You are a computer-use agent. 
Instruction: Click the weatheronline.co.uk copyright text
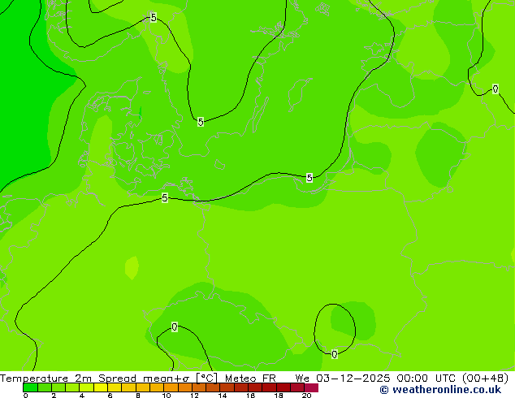pos(440,390)
